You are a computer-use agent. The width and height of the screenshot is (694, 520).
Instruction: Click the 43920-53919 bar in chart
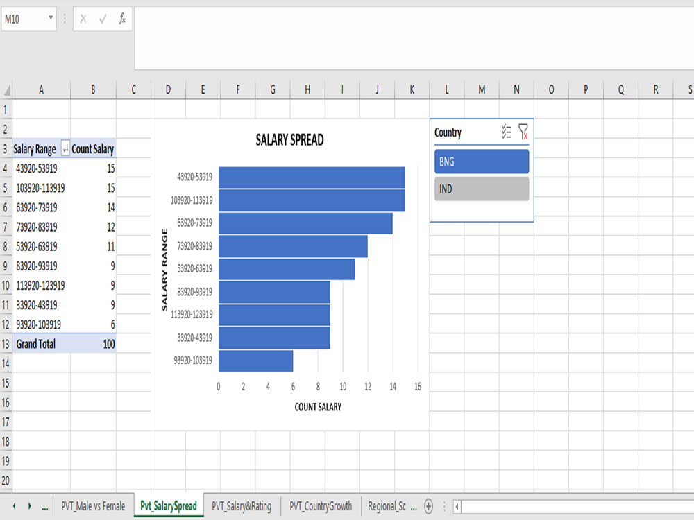pyautogui.click(x=312, y=177)
